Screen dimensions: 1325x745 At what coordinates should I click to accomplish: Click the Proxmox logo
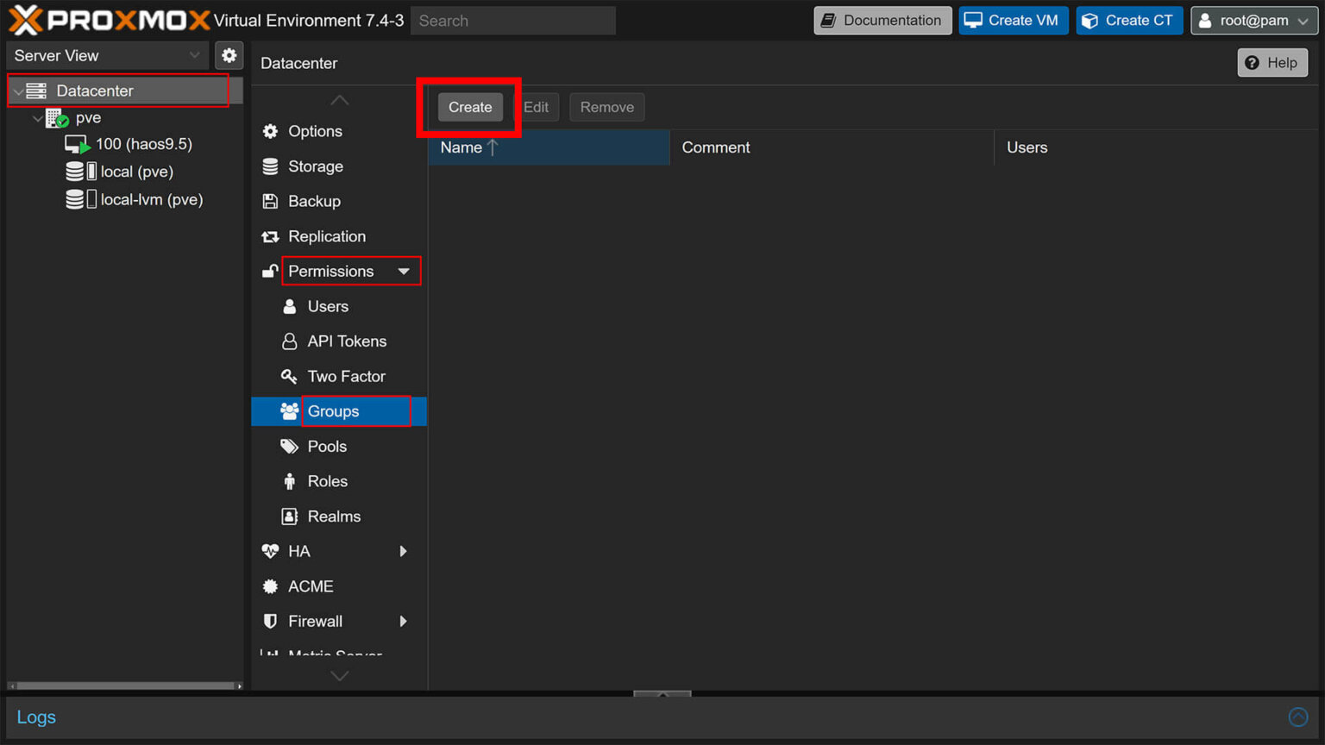point(110,20)
